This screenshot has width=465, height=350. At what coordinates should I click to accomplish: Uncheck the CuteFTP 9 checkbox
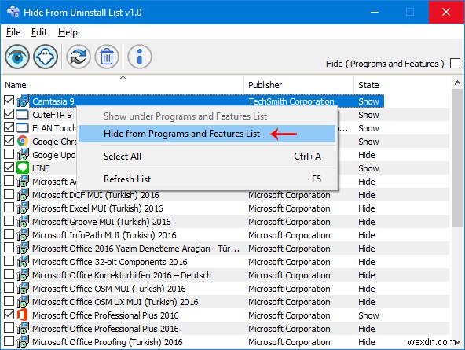pos(9,114)
